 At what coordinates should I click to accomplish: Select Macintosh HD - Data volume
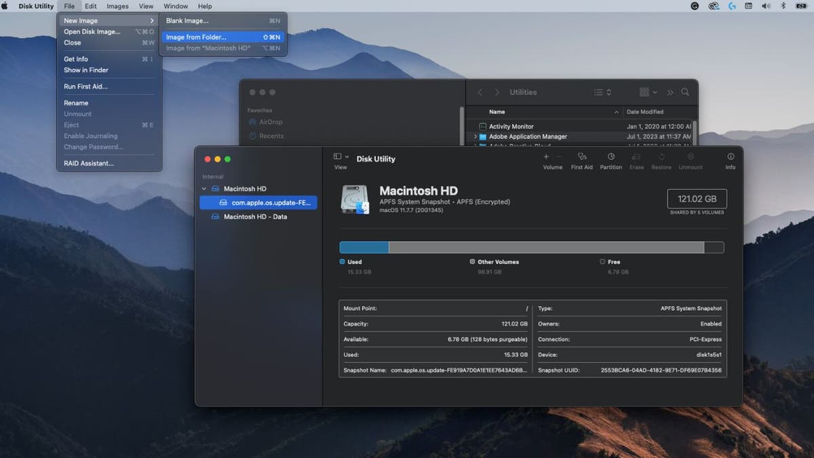[258, 216]
